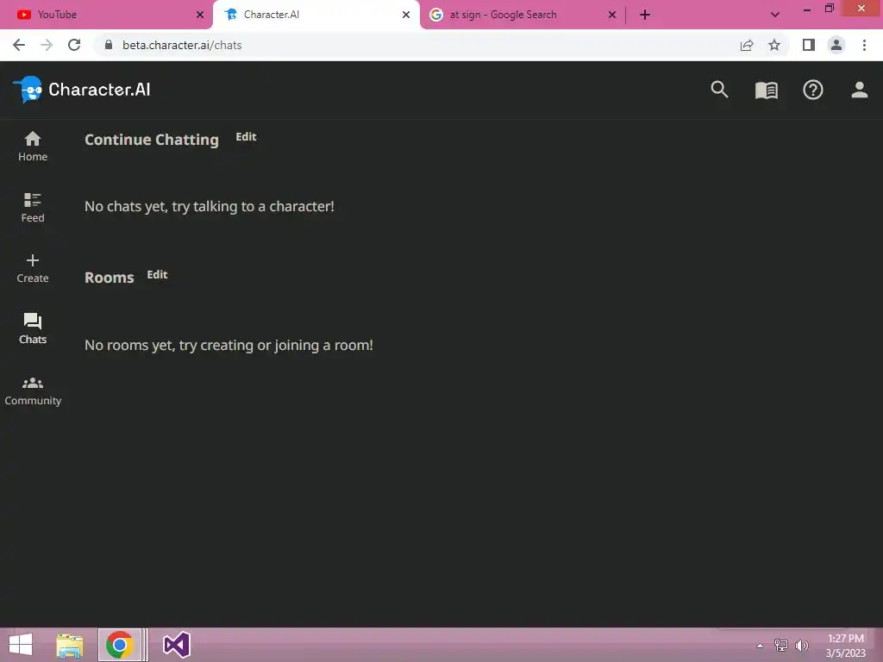Expand the tab search dropdown

(x=775, y=15)
